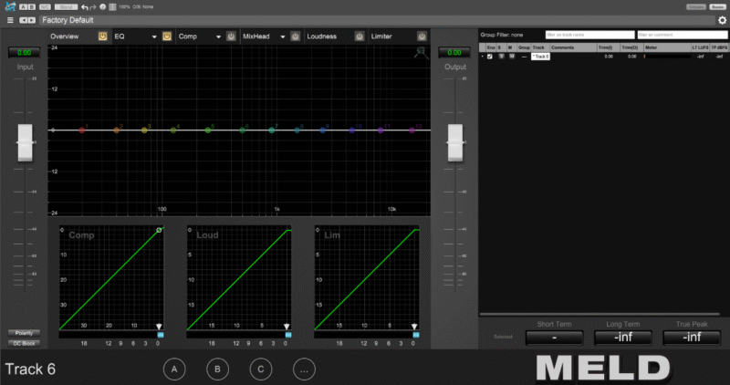Viewport: 730px width, 385px height.
Task: Open the hamburger preset menu
Action: [10, 20]
